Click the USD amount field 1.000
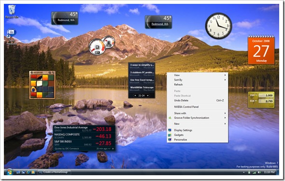 (x=266, y=95)
